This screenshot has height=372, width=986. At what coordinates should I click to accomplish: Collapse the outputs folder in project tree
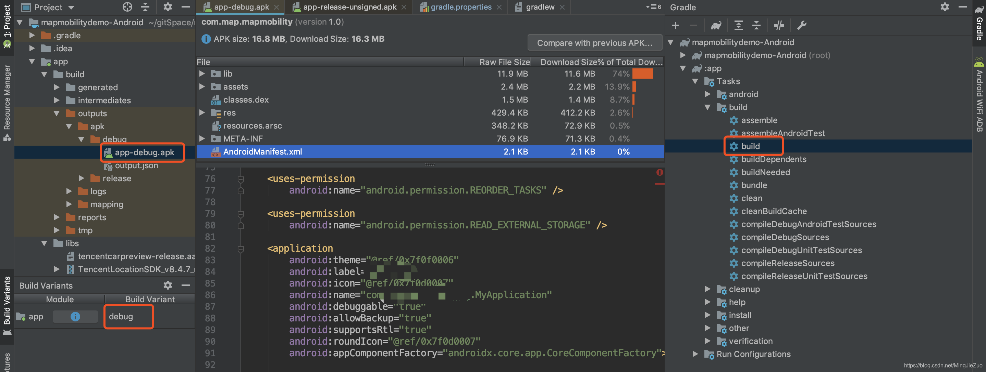57,114
